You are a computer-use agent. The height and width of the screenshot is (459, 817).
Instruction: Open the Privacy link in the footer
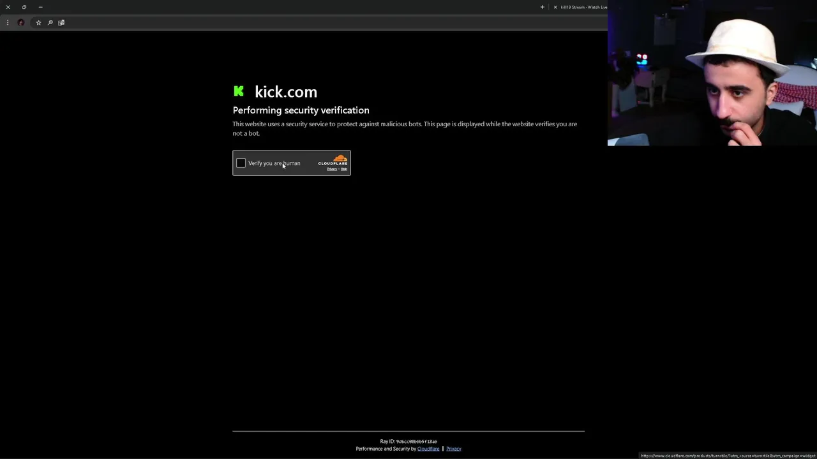pyautogui.click(x=454, y=449)
